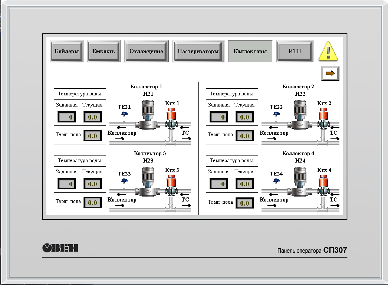Edit Collector 1 Заданная temperature field
The image size is (388, 285).
67,118
